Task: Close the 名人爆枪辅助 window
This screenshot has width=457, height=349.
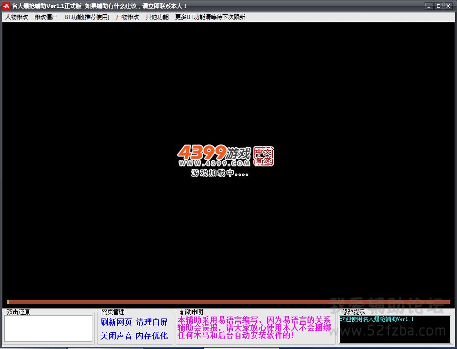Action: (448, 6)
